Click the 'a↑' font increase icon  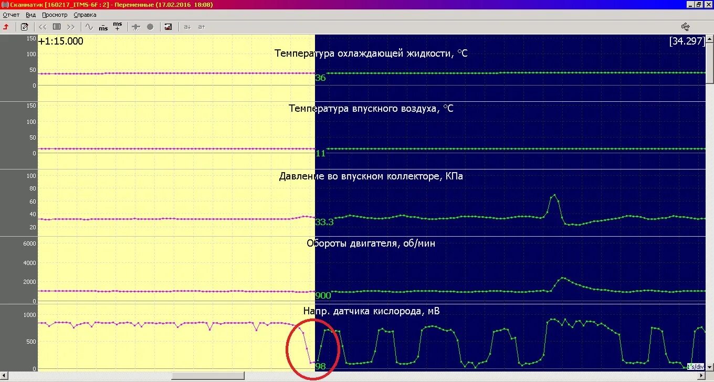coord(202,26)
